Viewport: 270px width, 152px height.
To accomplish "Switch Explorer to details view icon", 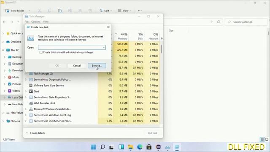I will pyautogui.click(x=262, y=139).
